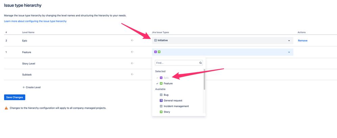Click the green Feature icon in Feature field
The width and height of the screenshot is (337, 138).
pos(159,52)
